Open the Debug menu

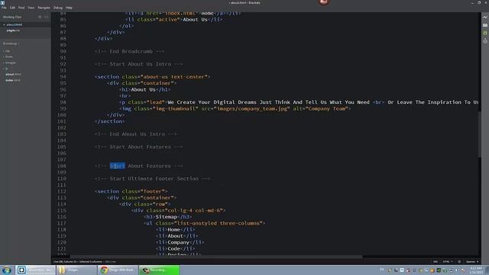point(58,8)
